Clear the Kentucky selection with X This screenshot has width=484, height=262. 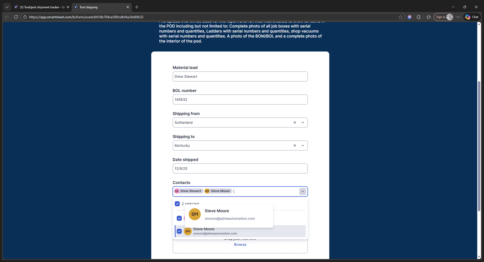tap(295, 145)
